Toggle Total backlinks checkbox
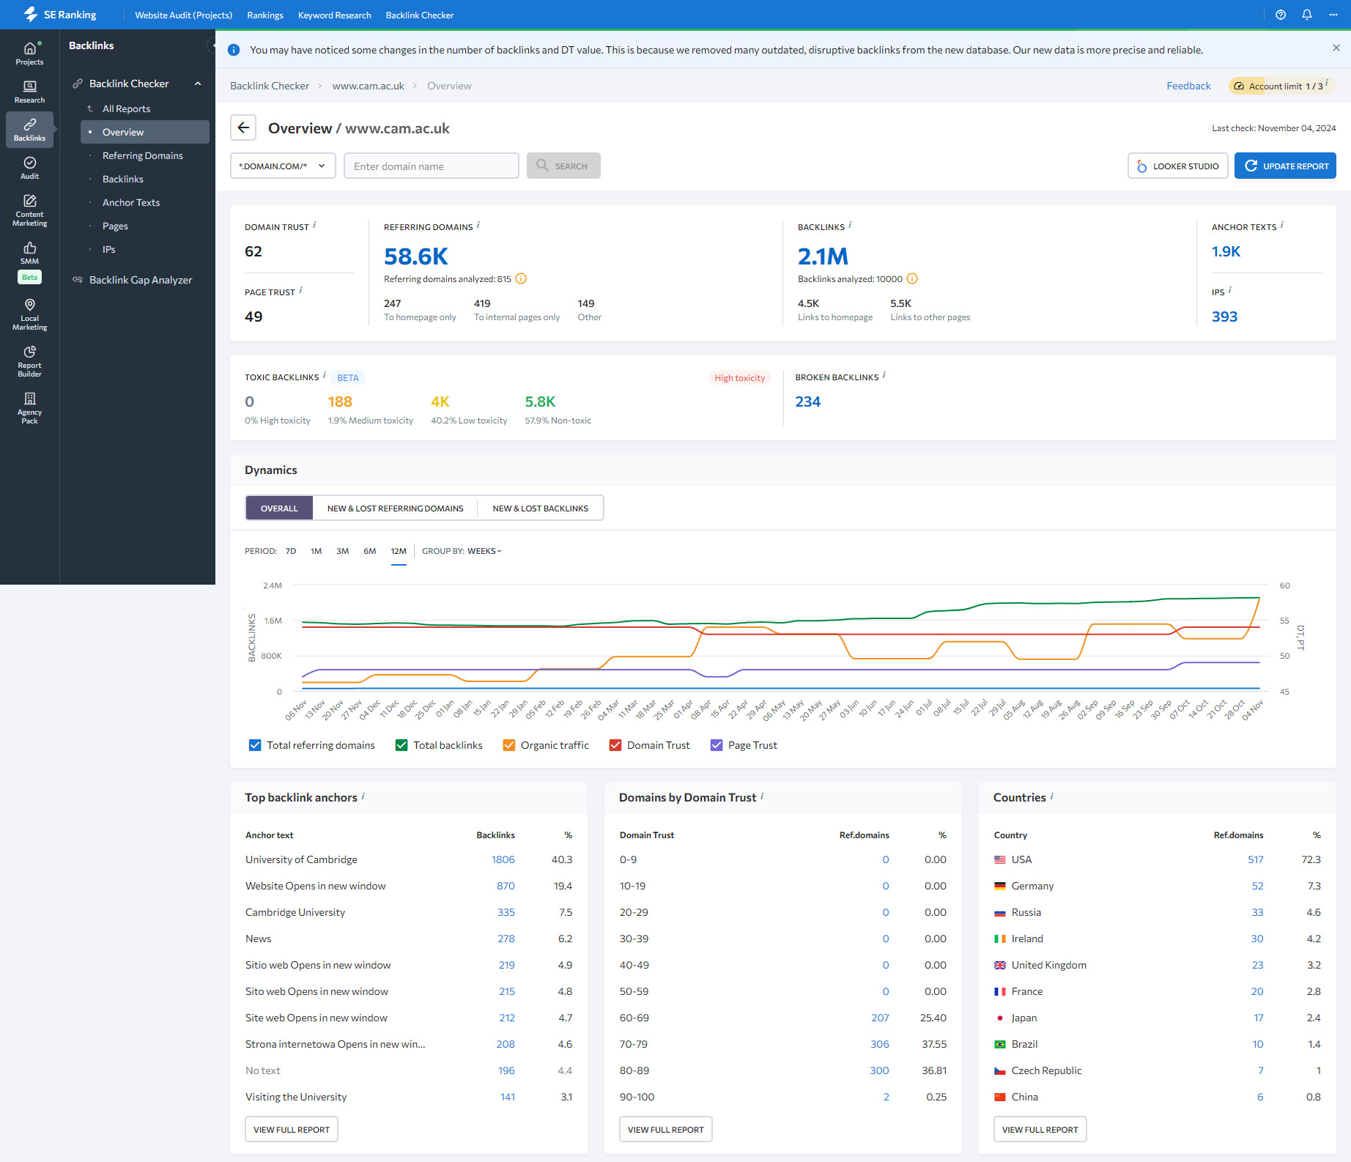Viewport: 1351px width, 1162px height. (401, 745)
